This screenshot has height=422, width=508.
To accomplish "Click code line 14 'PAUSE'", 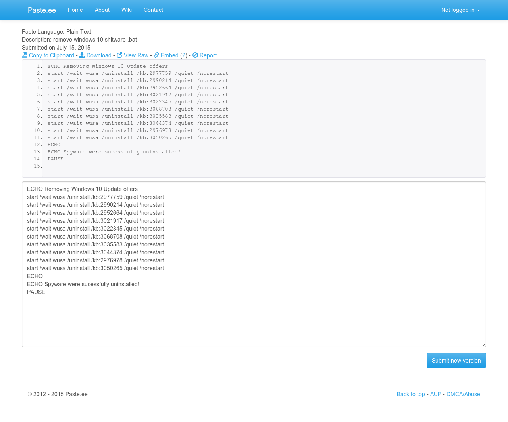I will click(56, 159).
